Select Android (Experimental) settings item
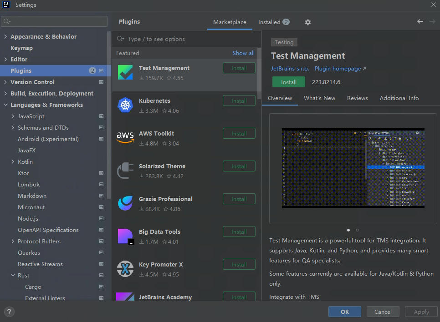Image resolution: width=440 pixels, height=322 pixels. coord(48,139)
